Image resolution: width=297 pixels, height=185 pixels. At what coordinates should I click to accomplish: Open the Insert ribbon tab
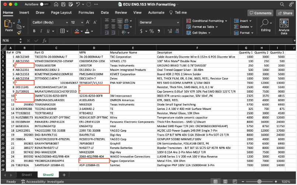[24, 13]
